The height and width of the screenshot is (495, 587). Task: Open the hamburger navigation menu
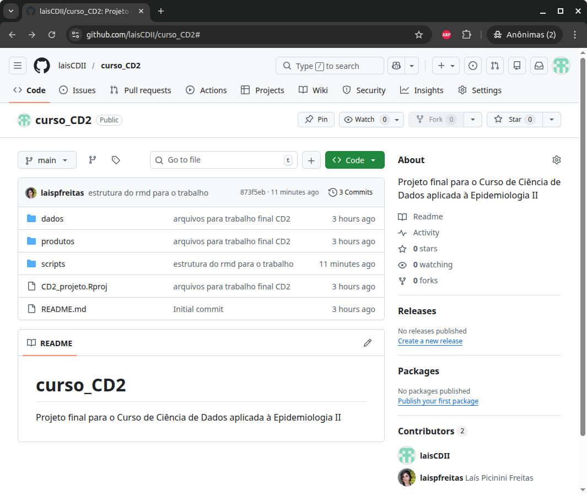coord(18,66)
